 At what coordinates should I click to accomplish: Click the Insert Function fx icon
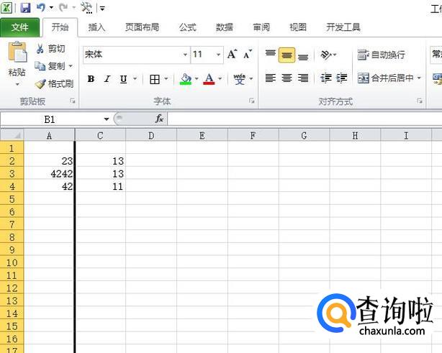[x=159, y=119]
